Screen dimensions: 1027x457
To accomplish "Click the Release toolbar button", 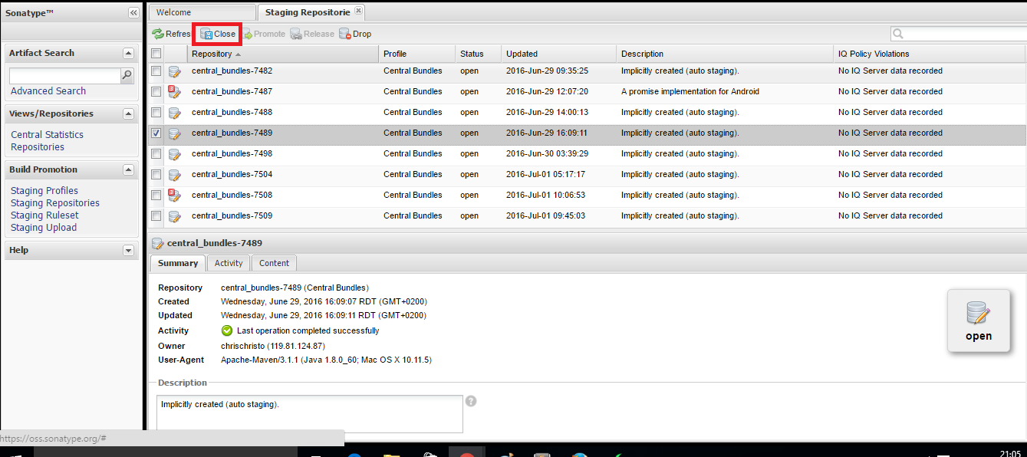I will point(312,34).
